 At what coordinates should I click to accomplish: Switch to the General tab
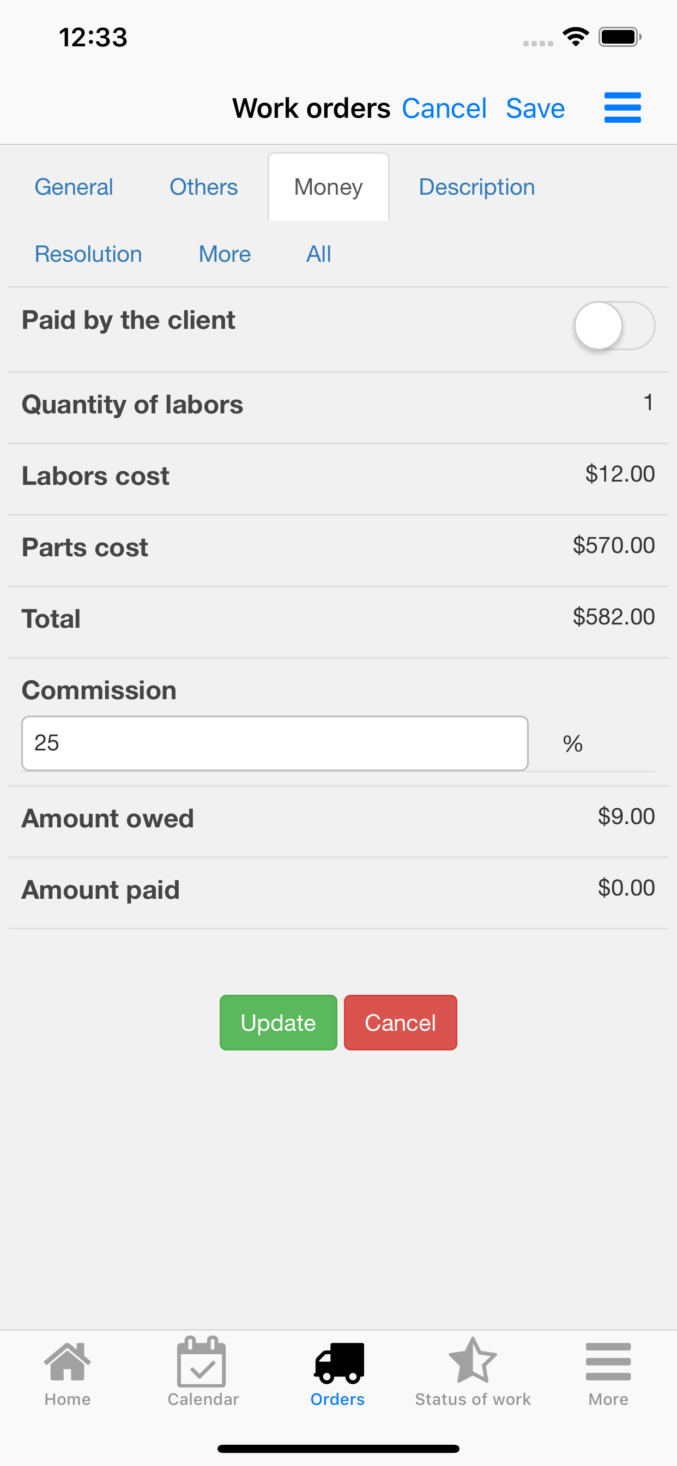pos(74,187)
